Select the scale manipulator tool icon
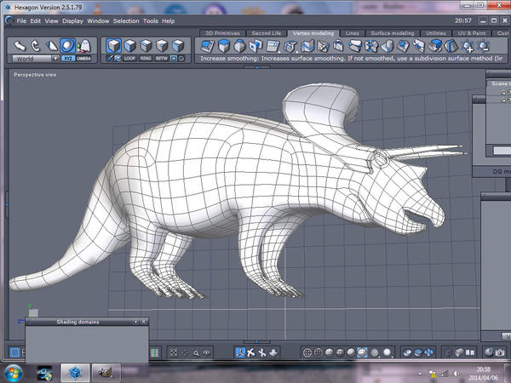This screenshot has width=511, height=383. [x=51, y=46]
